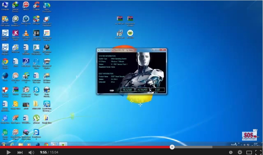Click the Windows Start button
This screenshot has width=263, height=155.
point(4,144)
